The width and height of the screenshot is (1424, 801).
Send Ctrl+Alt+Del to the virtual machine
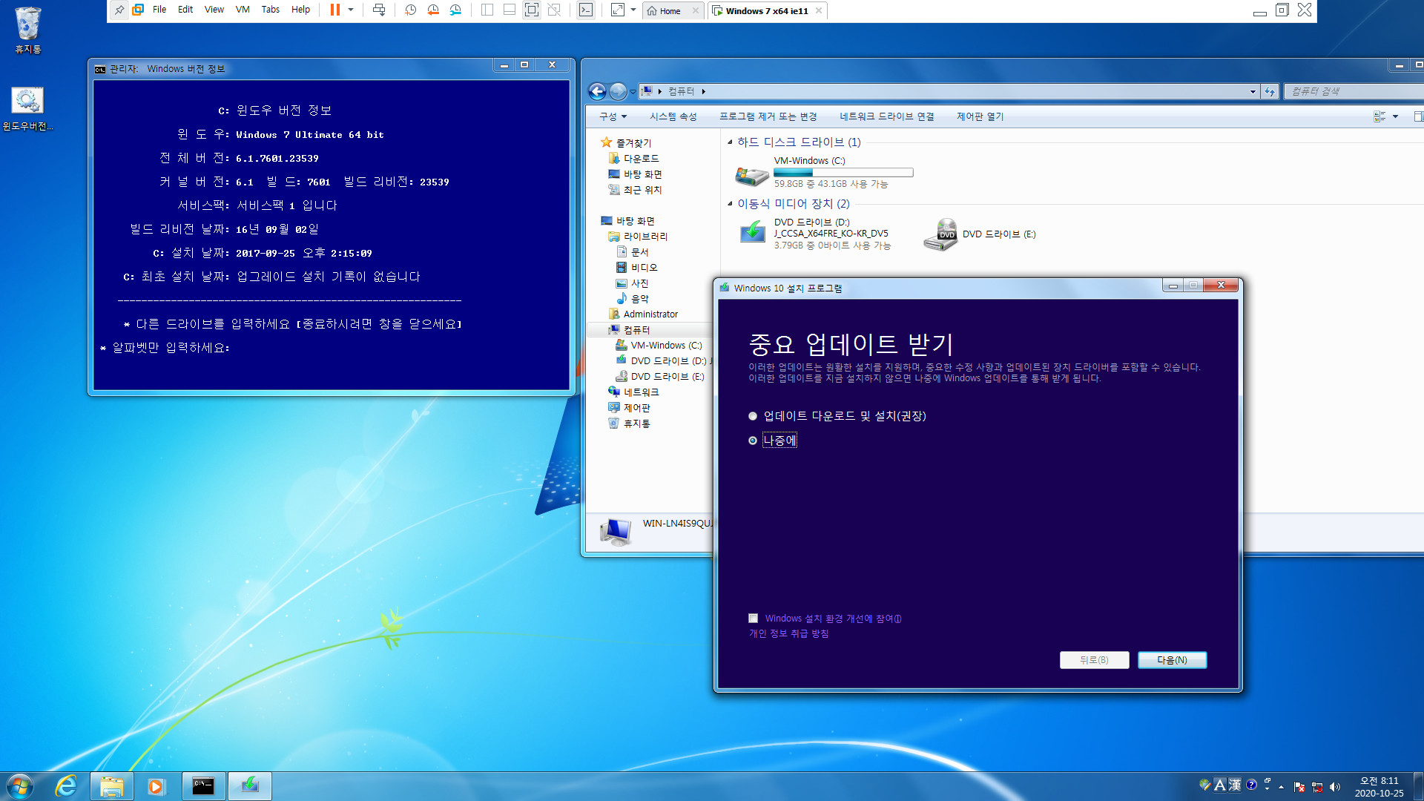point(379,10)
